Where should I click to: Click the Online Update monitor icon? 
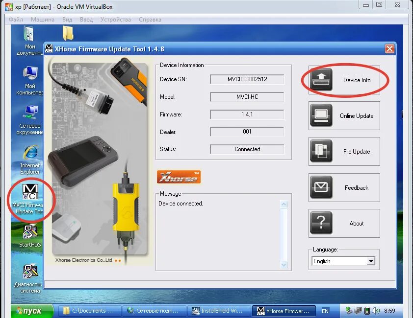[x=321, y=115]
